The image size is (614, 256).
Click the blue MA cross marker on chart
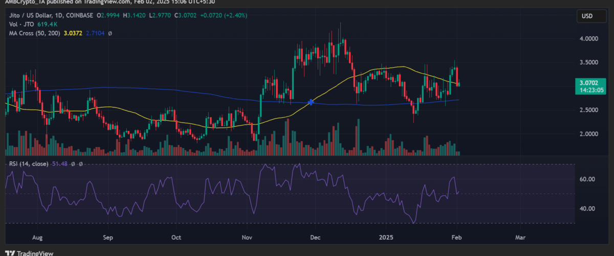311,102
